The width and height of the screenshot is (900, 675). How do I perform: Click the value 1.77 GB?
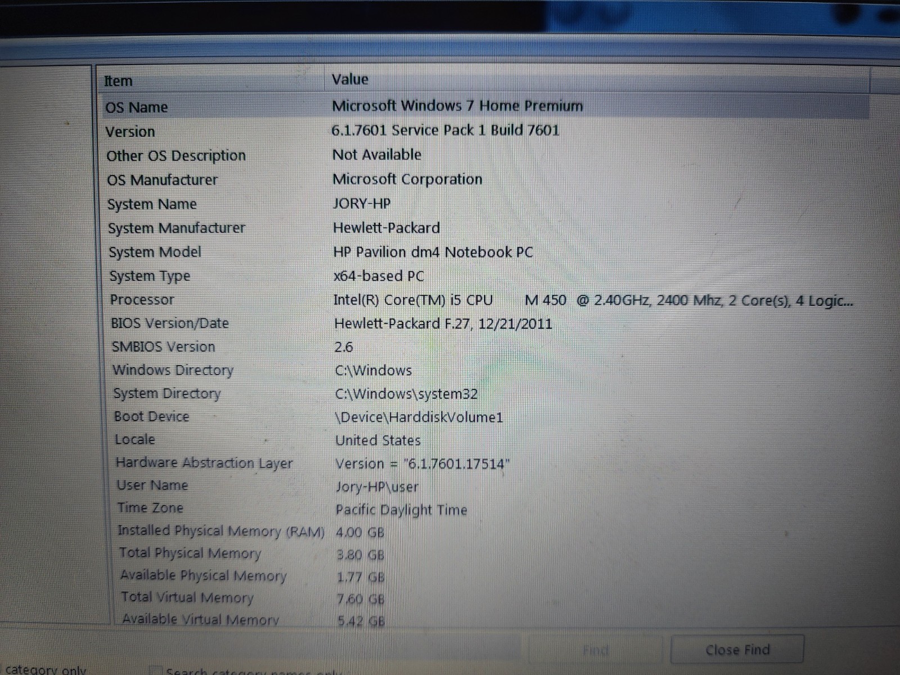tap(361, 577)
